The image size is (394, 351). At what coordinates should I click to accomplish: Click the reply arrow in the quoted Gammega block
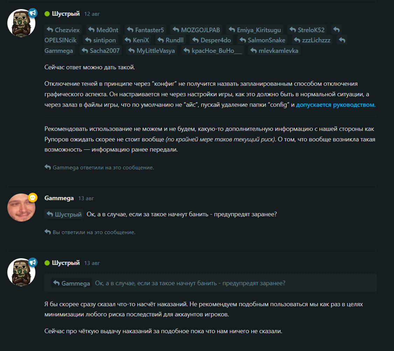point(56,283)
